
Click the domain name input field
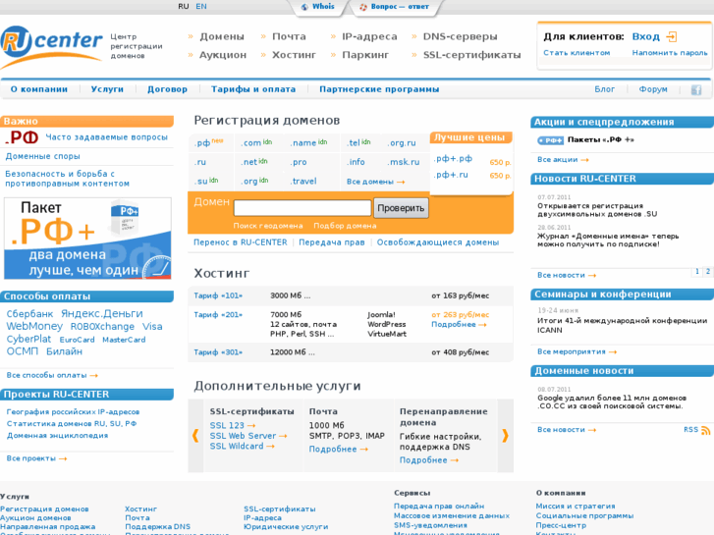302,208
